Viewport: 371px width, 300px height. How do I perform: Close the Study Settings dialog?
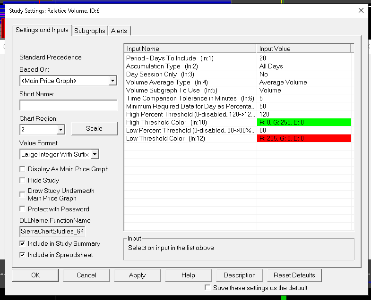click(361, 10)
